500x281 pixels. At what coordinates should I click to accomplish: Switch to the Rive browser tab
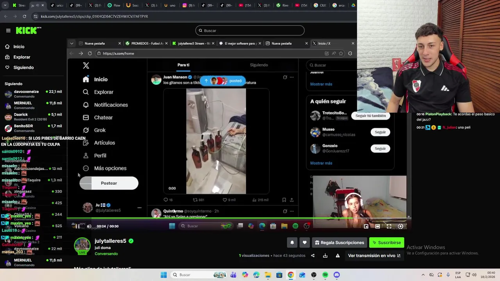pos(283,5)
